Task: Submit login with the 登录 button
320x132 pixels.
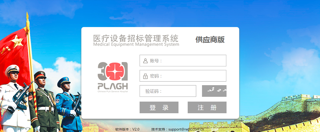Action: [x=159, y=107]
